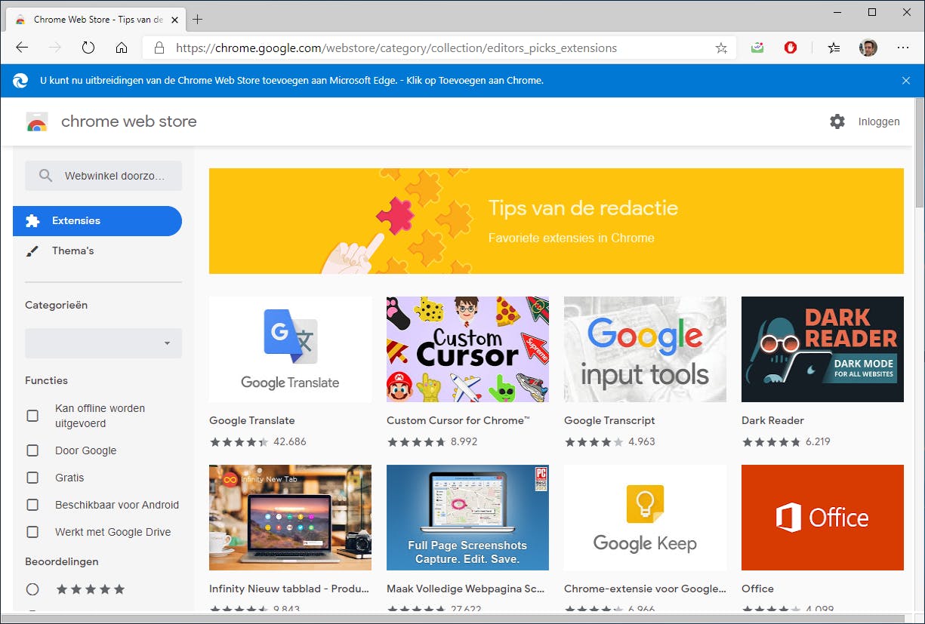Screen dimensions: 925x624
Task: Click the browser address bar URL
Action: 396,48
